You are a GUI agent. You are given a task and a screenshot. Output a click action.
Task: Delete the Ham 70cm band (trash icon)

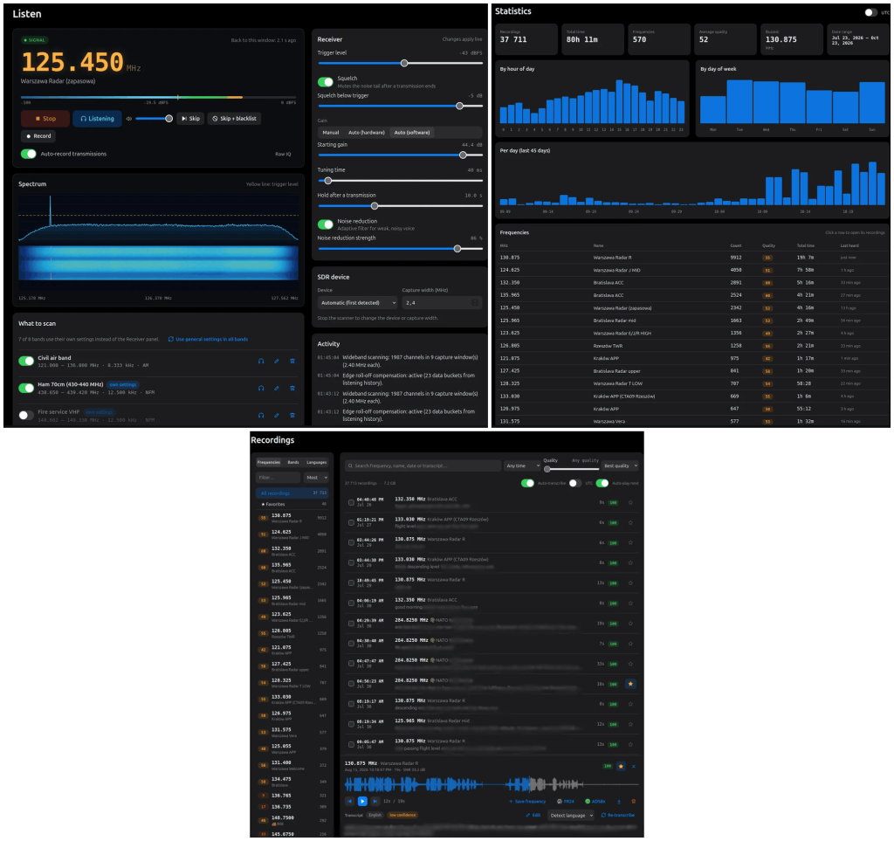tap(292, 389)
